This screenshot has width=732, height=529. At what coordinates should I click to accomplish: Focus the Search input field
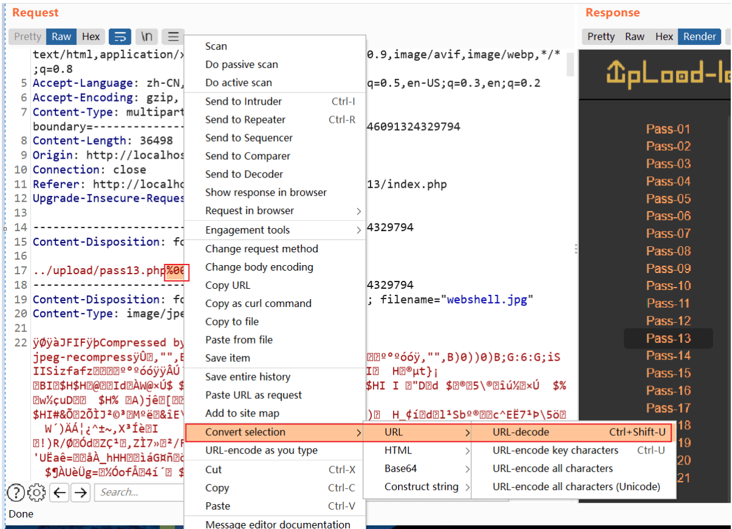click(x=139, y=493)
